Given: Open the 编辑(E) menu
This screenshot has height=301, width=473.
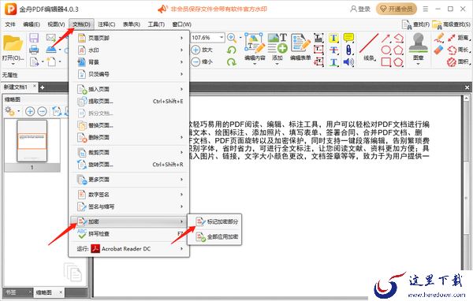Looking at the screenshot, I should [32, 24].
